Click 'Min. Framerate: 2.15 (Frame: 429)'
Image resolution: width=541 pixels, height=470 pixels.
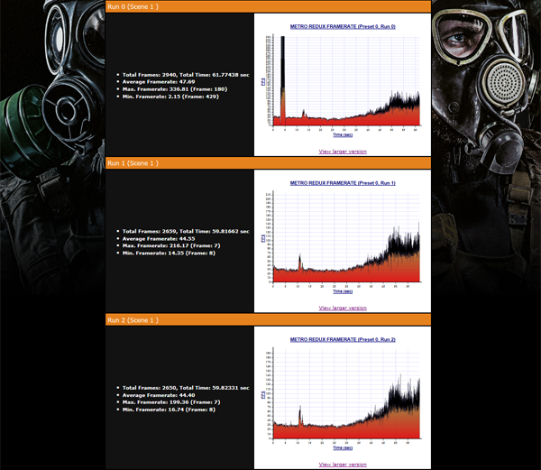pos(170,97)
